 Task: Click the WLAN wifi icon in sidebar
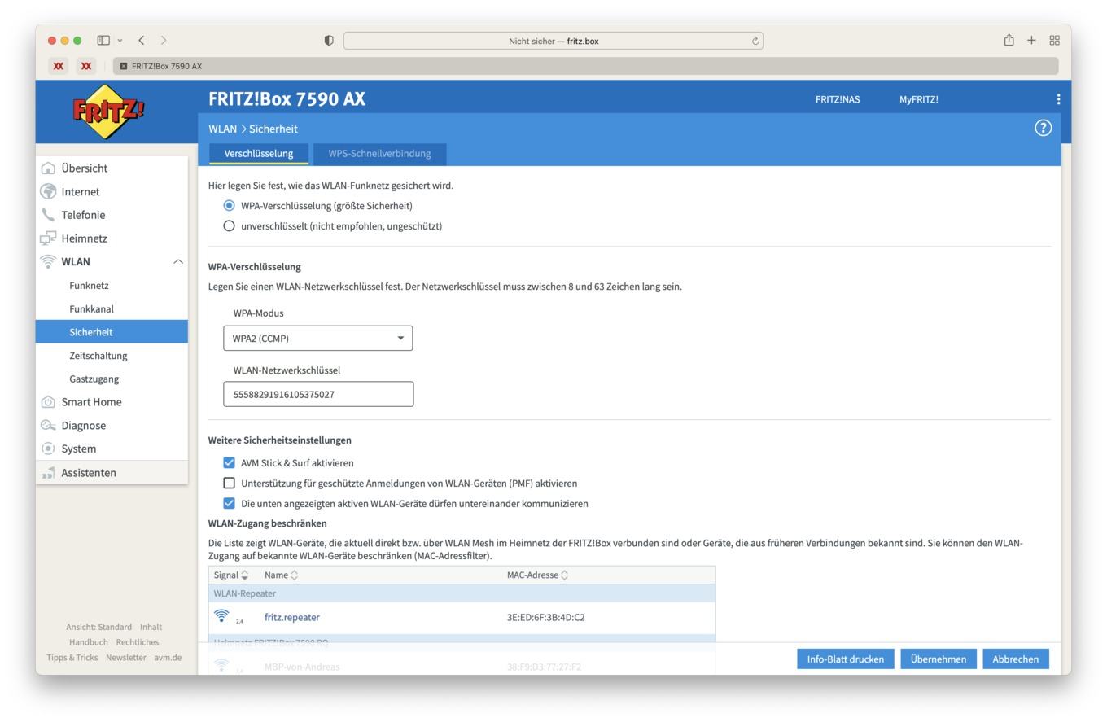point(48,262)
